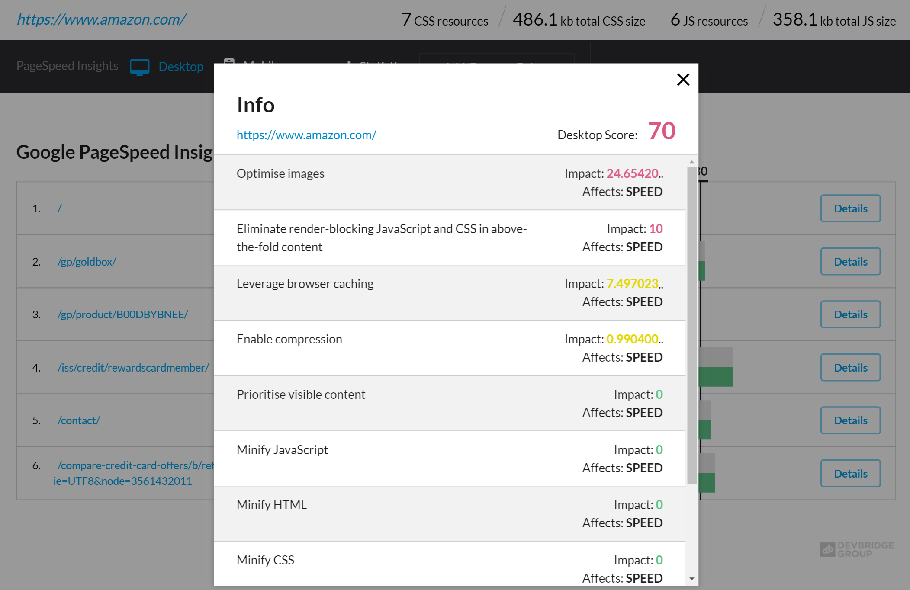This screenshot has width=910, height=590.
Task: Open the /contact/ link
Action: 79,420
